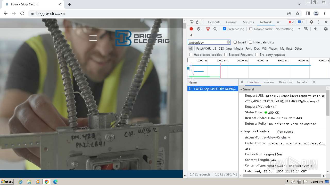Show more request detail tabs chevron
330x185 pixels.
(314, 82)
